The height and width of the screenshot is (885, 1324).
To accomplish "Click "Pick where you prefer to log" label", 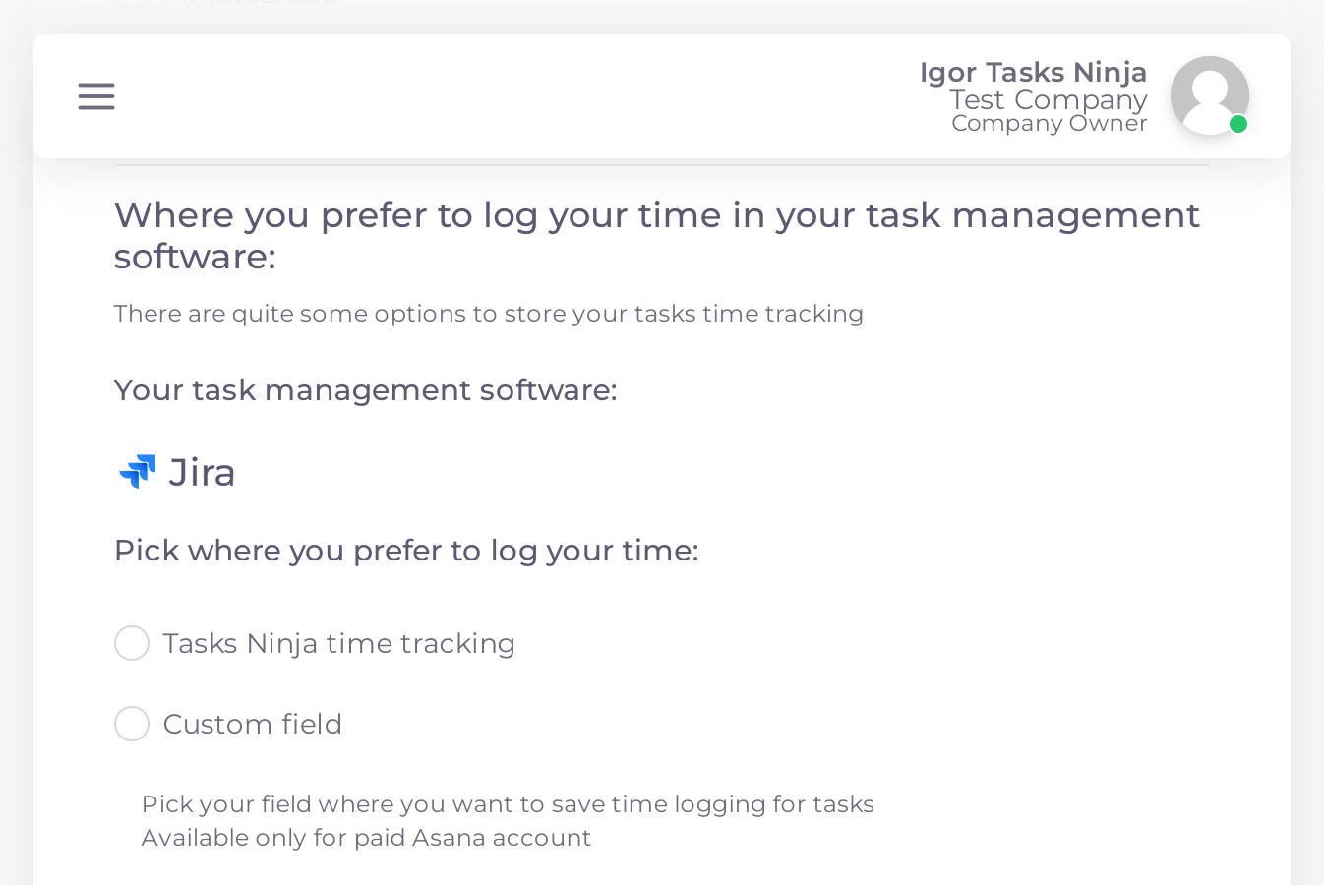I will pyautogui.click(x=406, y=551).
